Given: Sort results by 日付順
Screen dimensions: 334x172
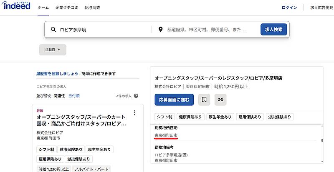Looking at the screenshot, I should (74, 96).
